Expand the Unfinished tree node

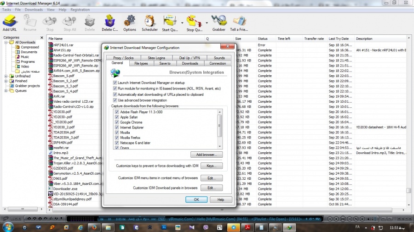(x=6, y=76)
